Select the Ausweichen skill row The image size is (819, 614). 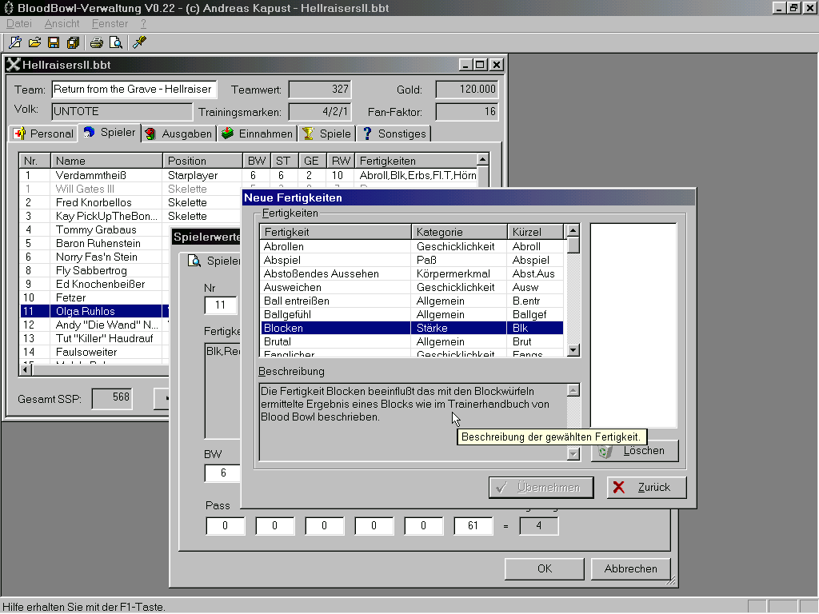[336, 287]
